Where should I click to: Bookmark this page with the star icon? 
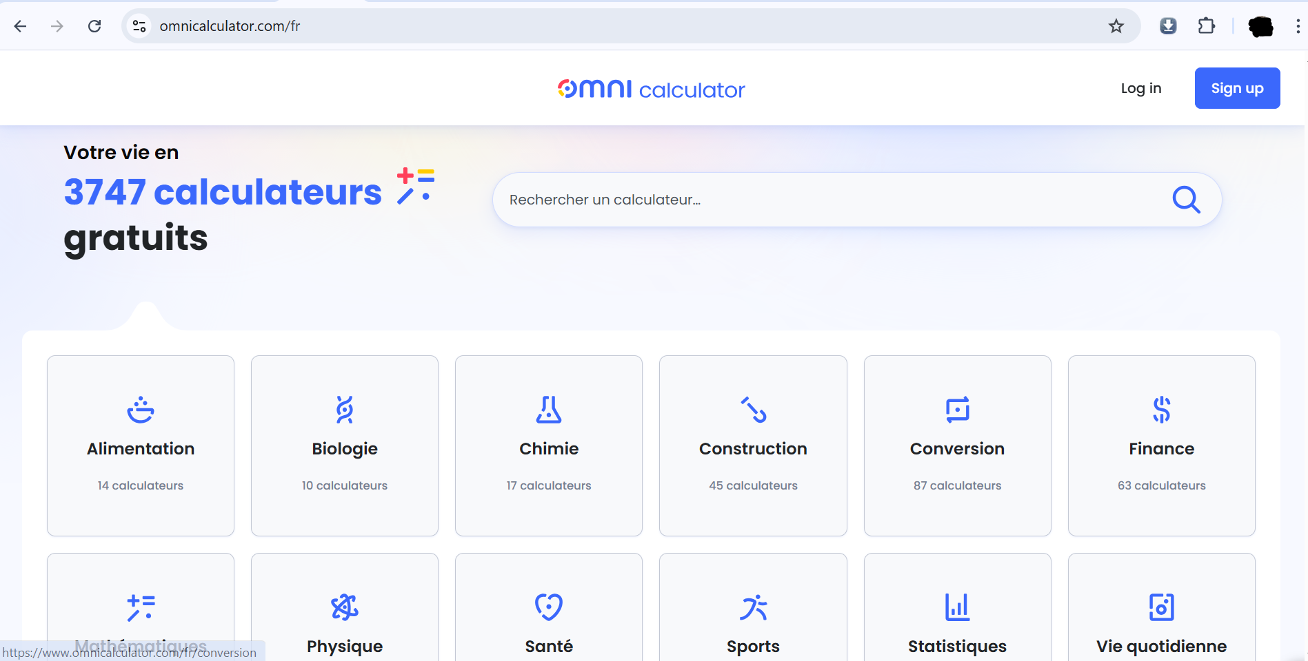click(1116, 26)
